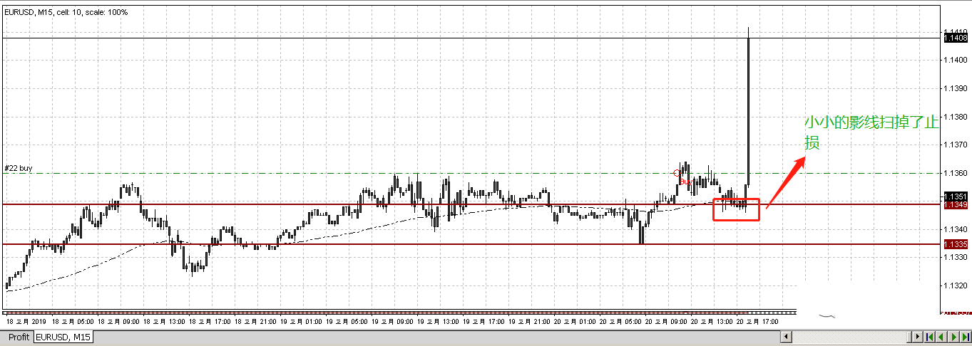The image size is (972, 346).
Task: Click the 1.1349 red price level label
Action: tap(955, 205)
